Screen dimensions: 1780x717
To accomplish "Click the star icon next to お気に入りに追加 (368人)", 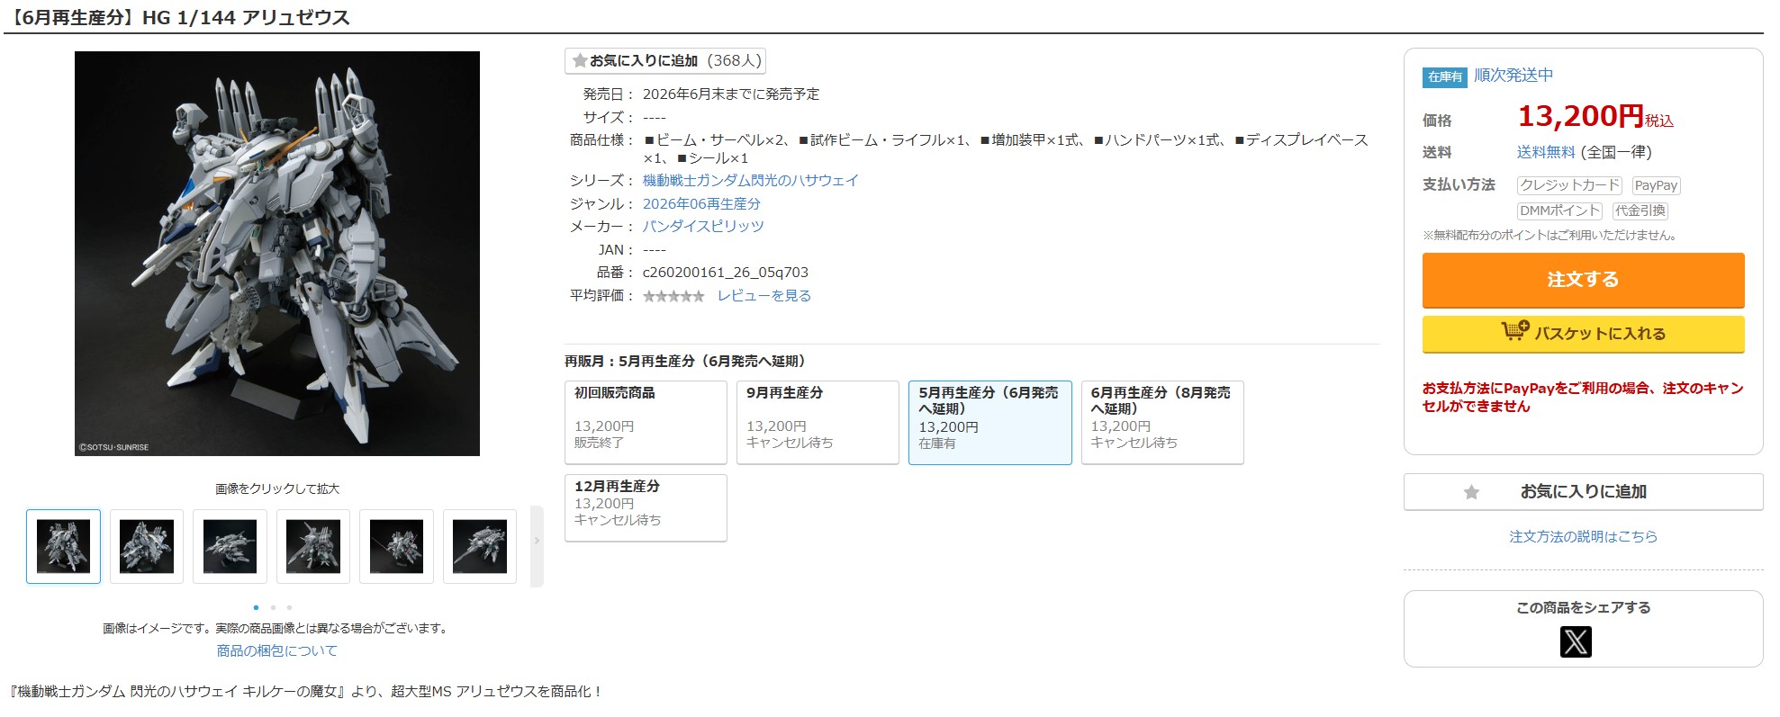I will pyautogui.click(x=580, y=61).
